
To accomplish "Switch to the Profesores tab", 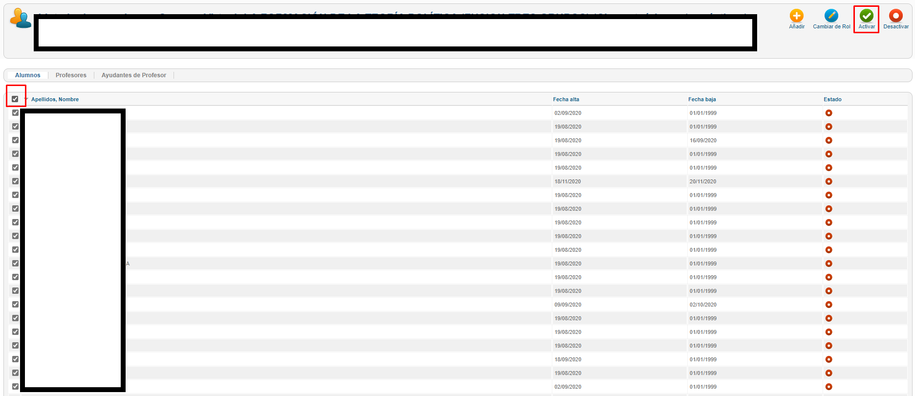I will pos(71,75).
